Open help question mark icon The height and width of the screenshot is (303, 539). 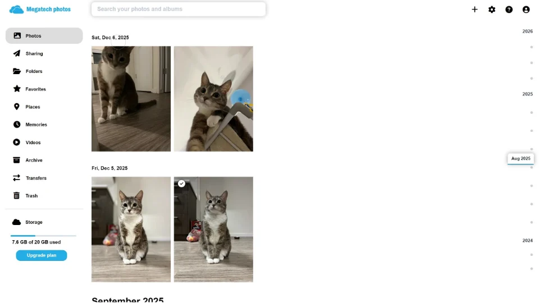click(x=509, y=10)
